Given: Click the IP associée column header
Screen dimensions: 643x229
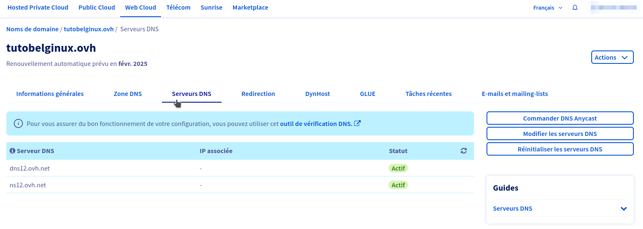Looking at the screenshot, I should coord(216,151).
